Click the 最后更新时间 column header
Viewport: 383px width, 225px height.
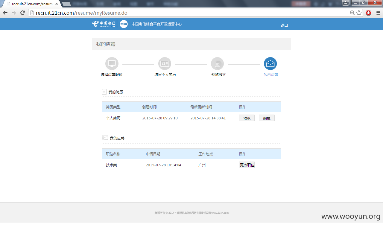click(201, 107)
